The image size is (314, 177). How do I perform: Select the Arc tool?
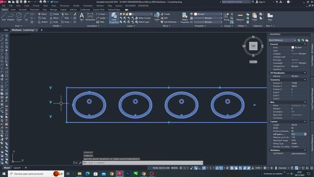(26, 17)
